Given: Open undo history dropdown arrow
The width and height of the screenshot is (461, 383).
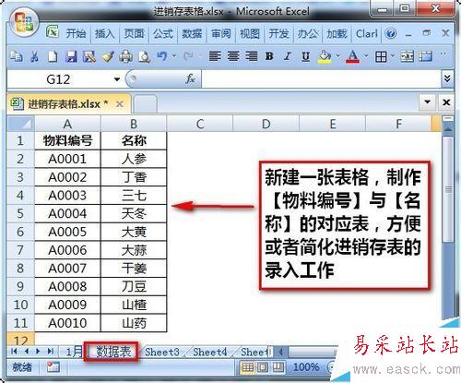Looking at the screenshot, I should point(174,56).
